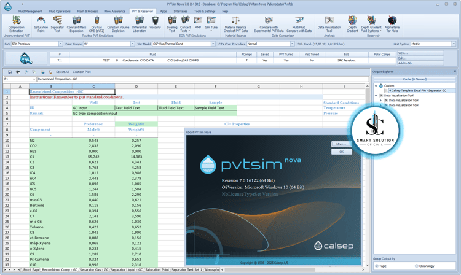Image resolution: width=461 pixels, height=275 pixels.
Task: Open the EoS dropdown
Action: point(61,44)
